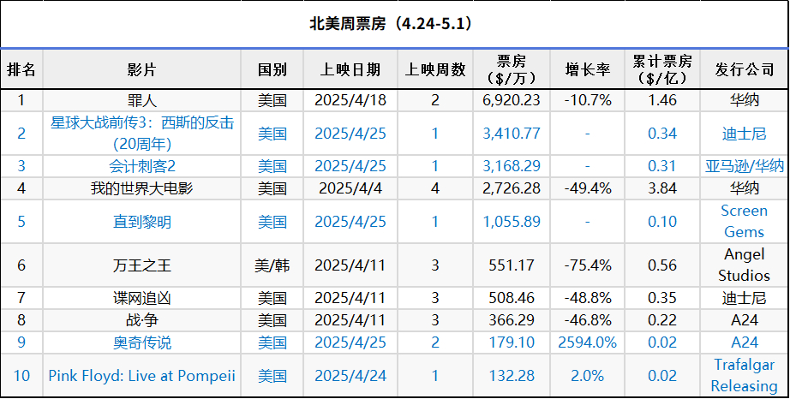790x399 pixels.
Task: Select the 排名 column header
Action: pyautogui.click(x=21, y=69)
